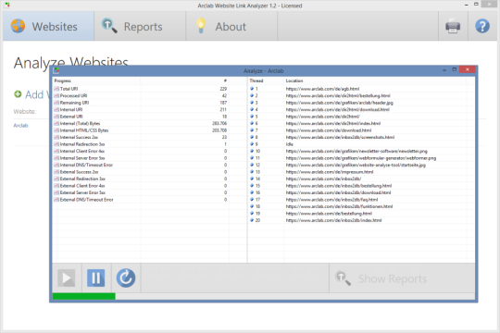The image size is (500, 333).
Task: Select the External URI row
Action: pyautogui.click(x=141, y=117)
